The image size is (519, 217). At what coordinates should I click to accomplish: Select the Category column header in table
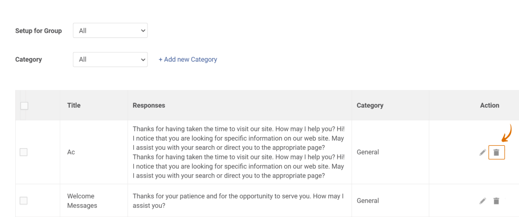pyautogui.click(x=370, y=105)
